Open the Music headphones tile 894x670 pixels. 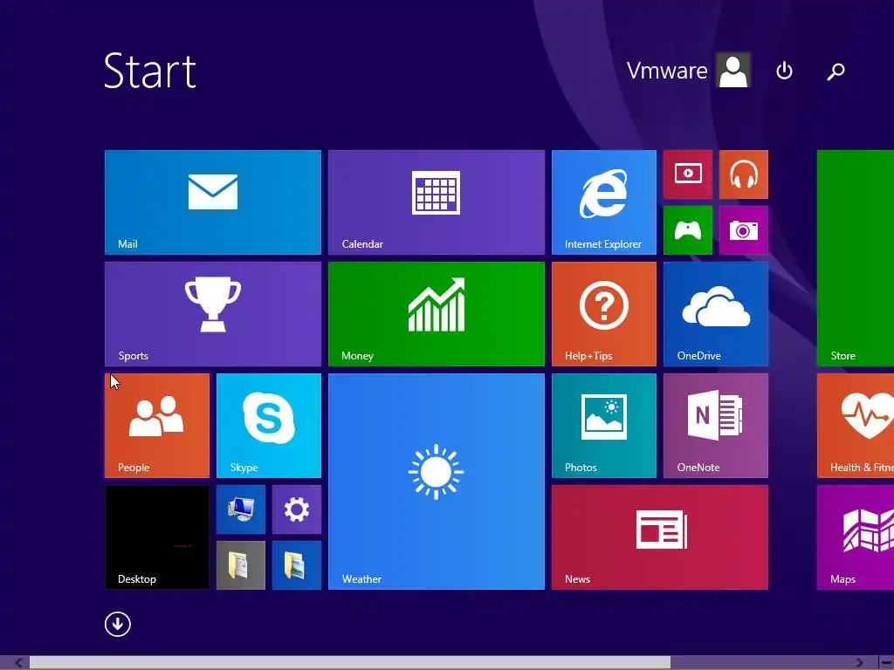tap(744, 174)
